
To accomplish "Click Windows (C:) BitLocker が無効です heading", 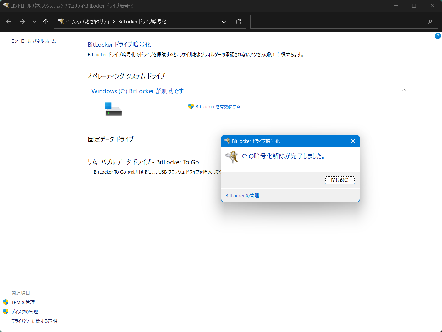I will coord(137,91).
